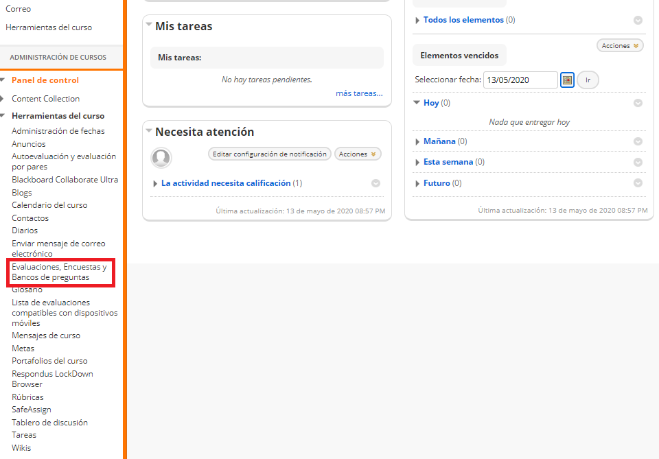Click the Seleccionar fecha input field

tap(520, 80)
